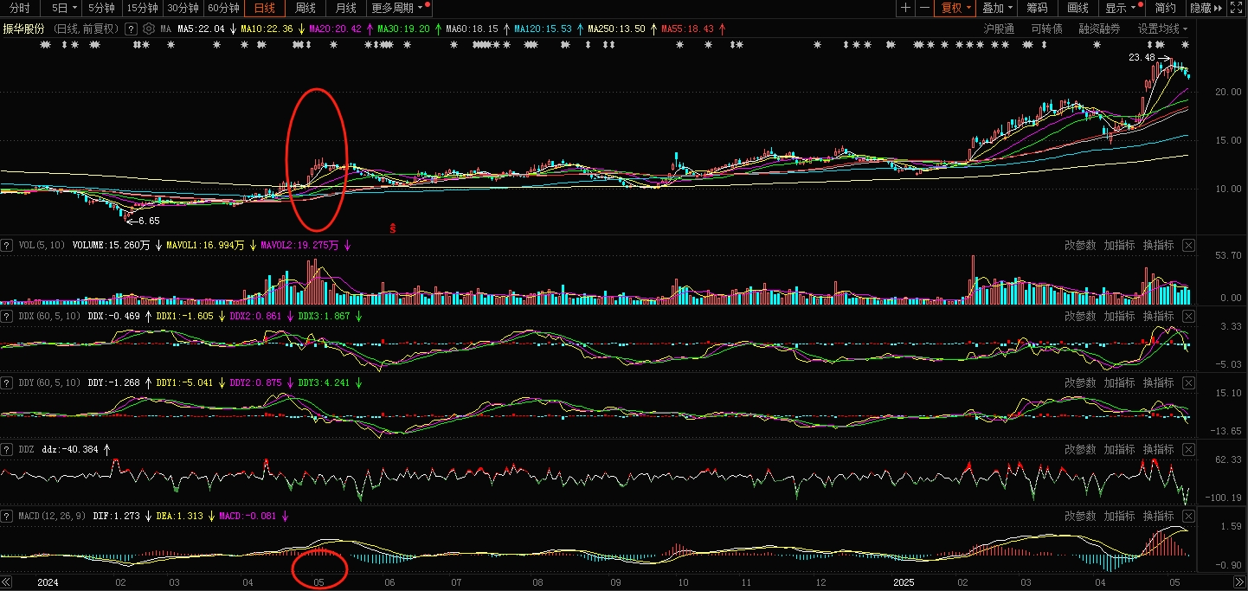Open the 复权 dropdown

tap(956, 8)
